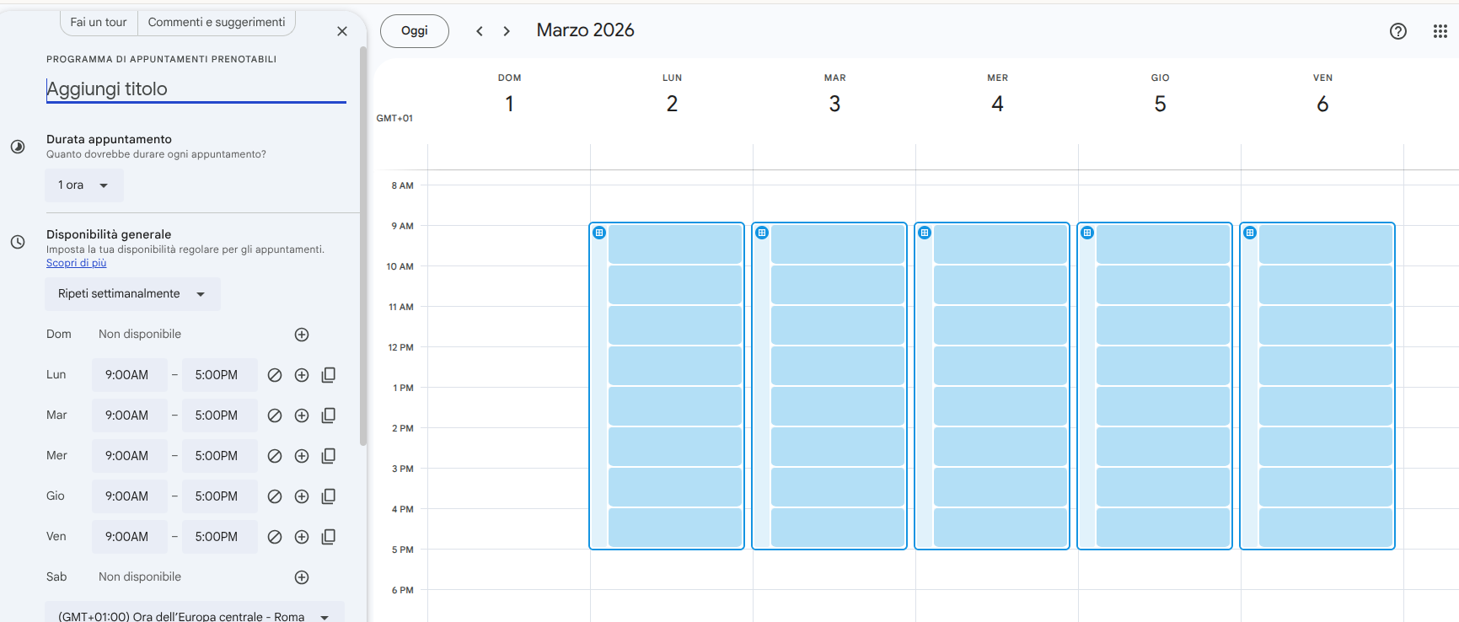Open Commenti e suggerimenti
Screen dimensions: 1459x622
pyautogui.click(x=217, y=23)
